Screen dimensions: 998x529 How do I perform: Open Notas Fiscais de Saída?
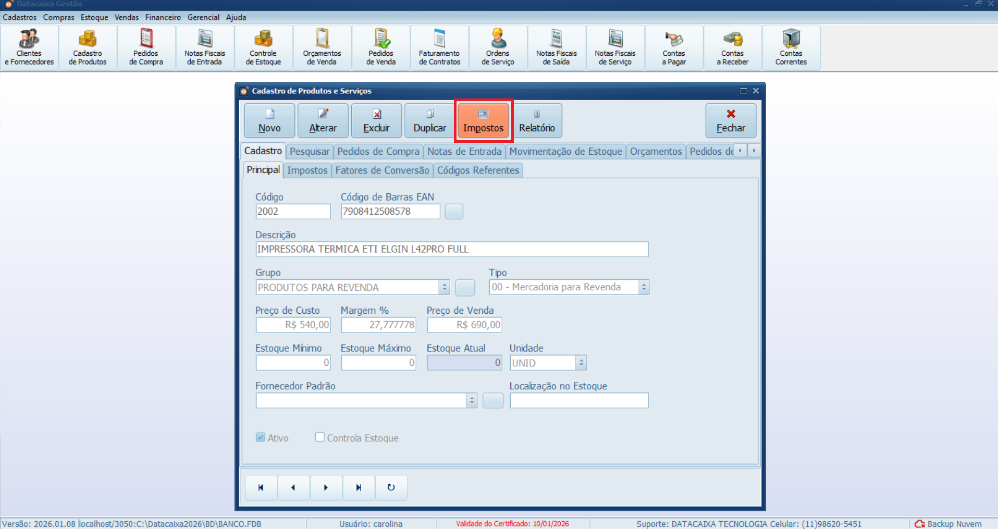556,47
